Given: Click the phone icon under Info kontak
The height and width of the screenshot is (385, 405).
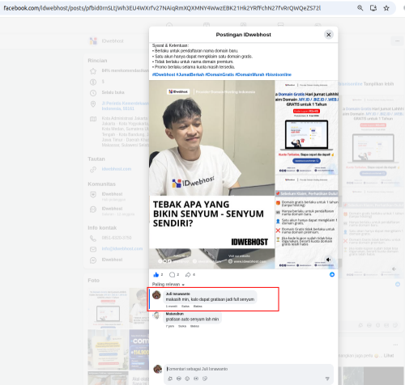Looking at the screenshot, I should tap(93, 239).
